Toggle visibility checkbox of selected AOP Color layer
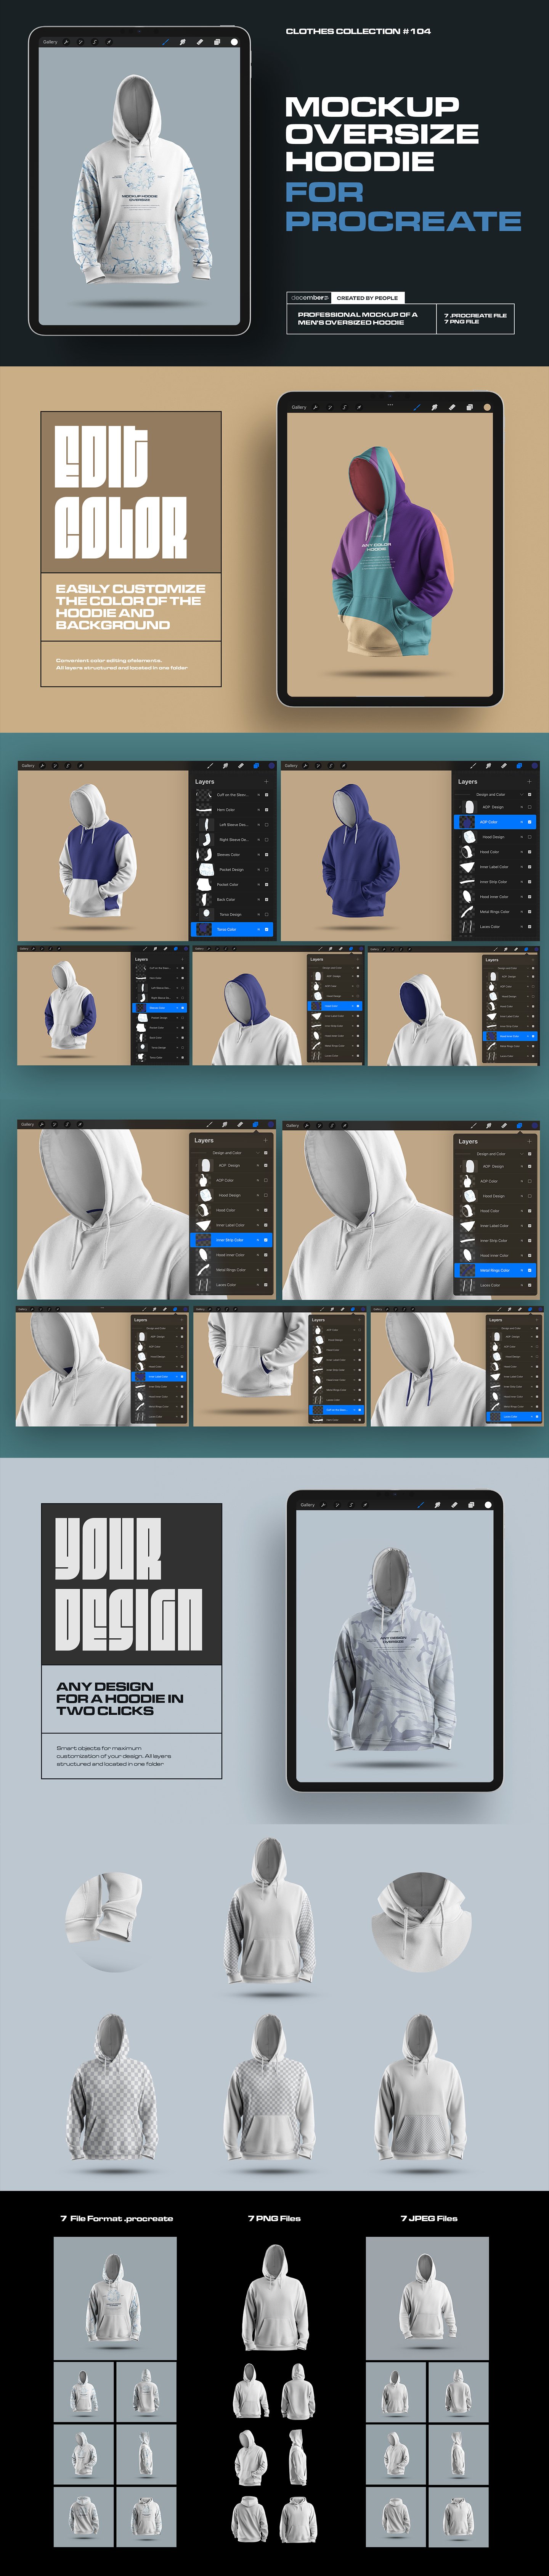The image size is (549, 2576). click(530, 822)
